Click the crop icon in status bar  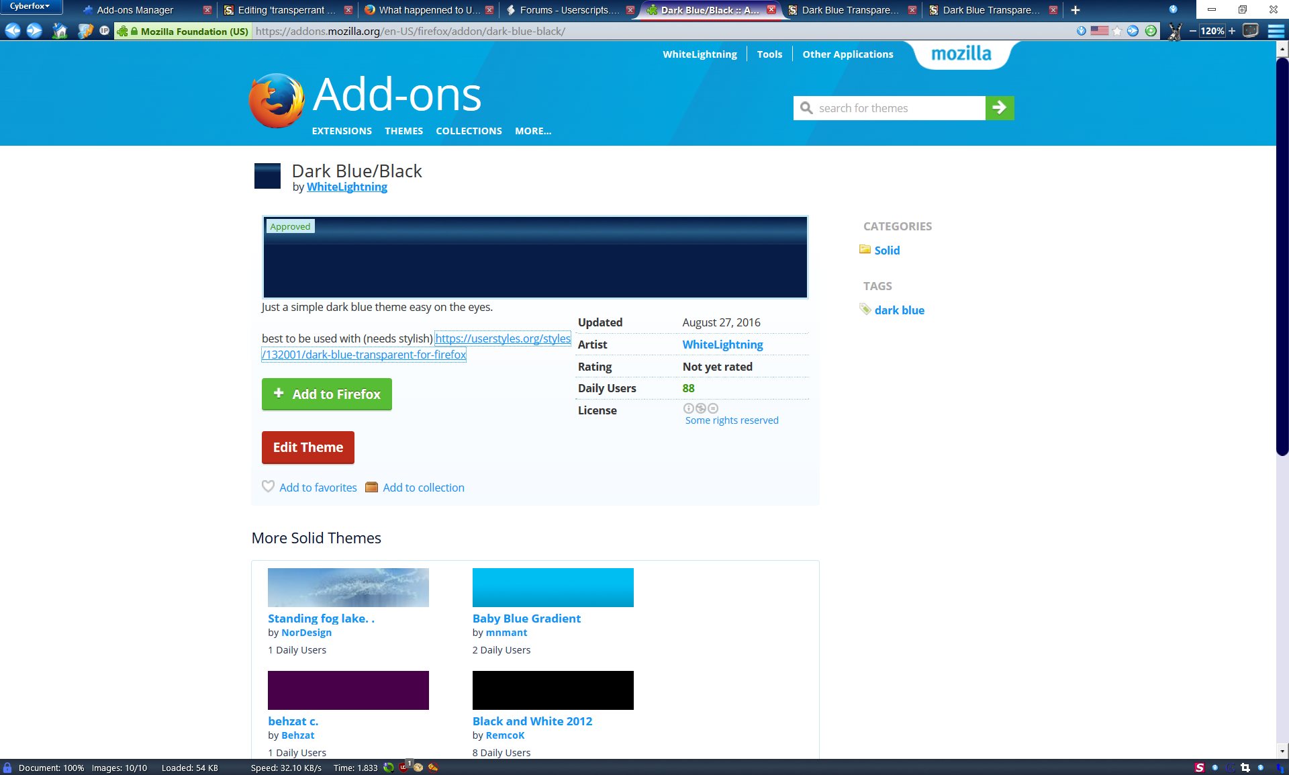(1245, 768)
